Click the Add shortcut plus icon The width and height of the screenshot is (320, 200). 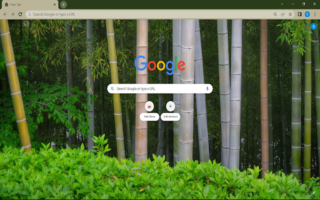click(x=170, y=106)
